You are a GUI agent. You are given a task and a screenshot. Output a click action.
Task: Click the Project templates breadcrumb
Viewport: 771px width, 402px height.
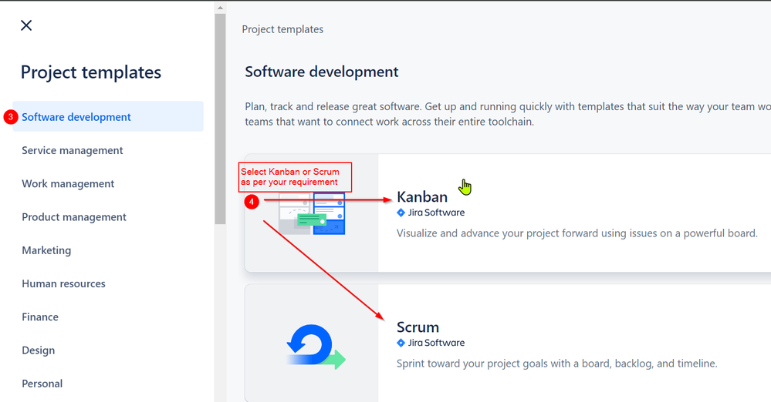coord(282,29)
